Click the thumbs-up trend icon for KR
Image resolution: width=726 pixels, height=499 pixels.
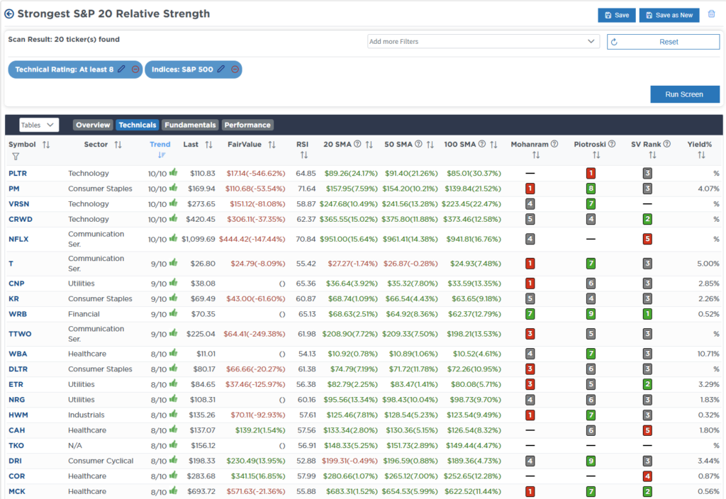coord(174,298)
